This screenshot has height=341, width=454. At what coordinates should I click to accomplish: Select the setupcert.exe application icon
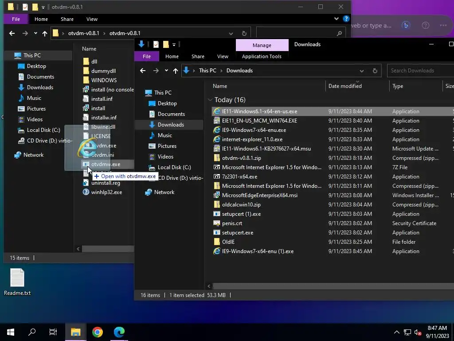(216, 232)
